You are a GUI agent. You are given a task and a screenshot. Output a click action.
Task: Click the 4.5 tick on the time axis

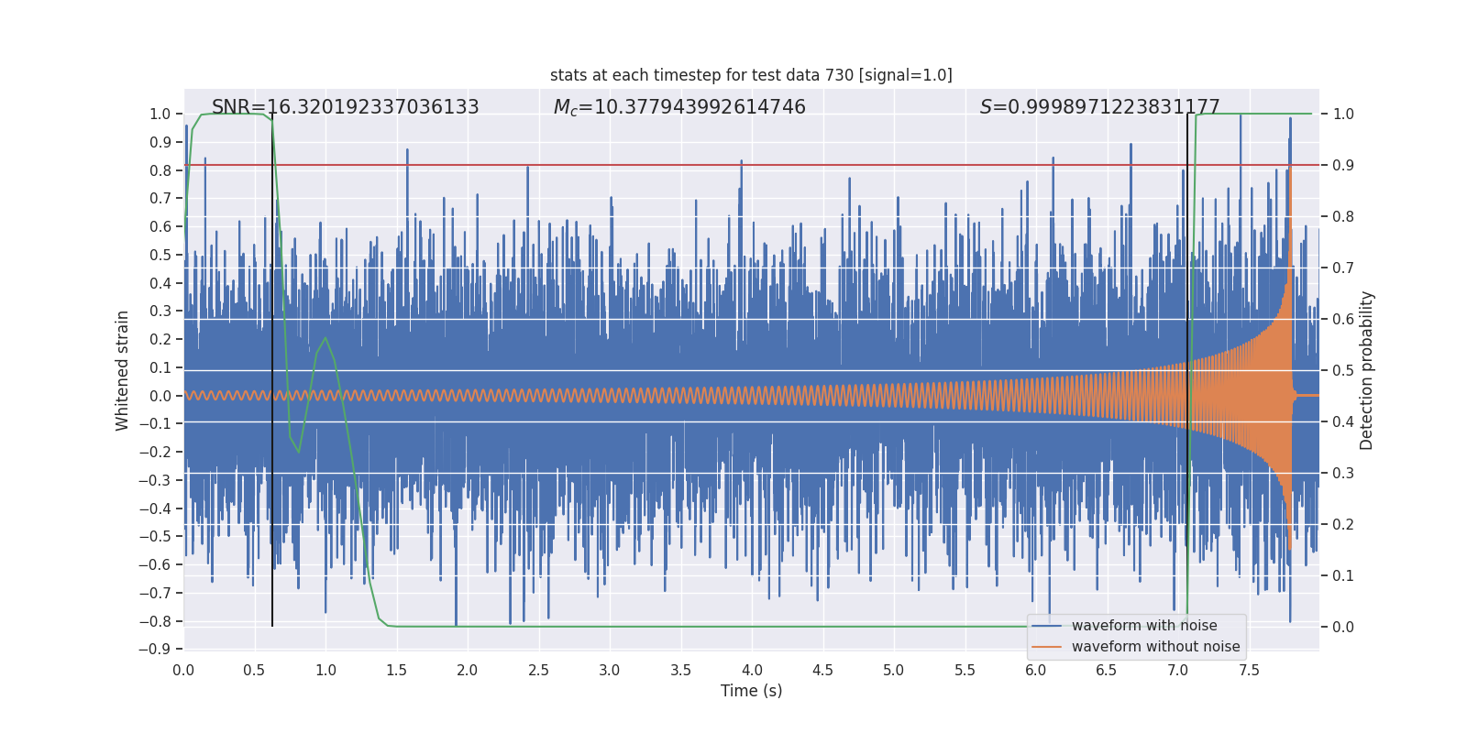coord(823,670)
